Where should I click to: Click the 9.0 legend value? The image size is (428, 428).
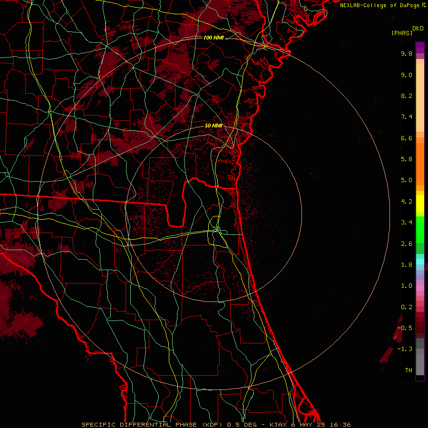(x=407, y=75)
